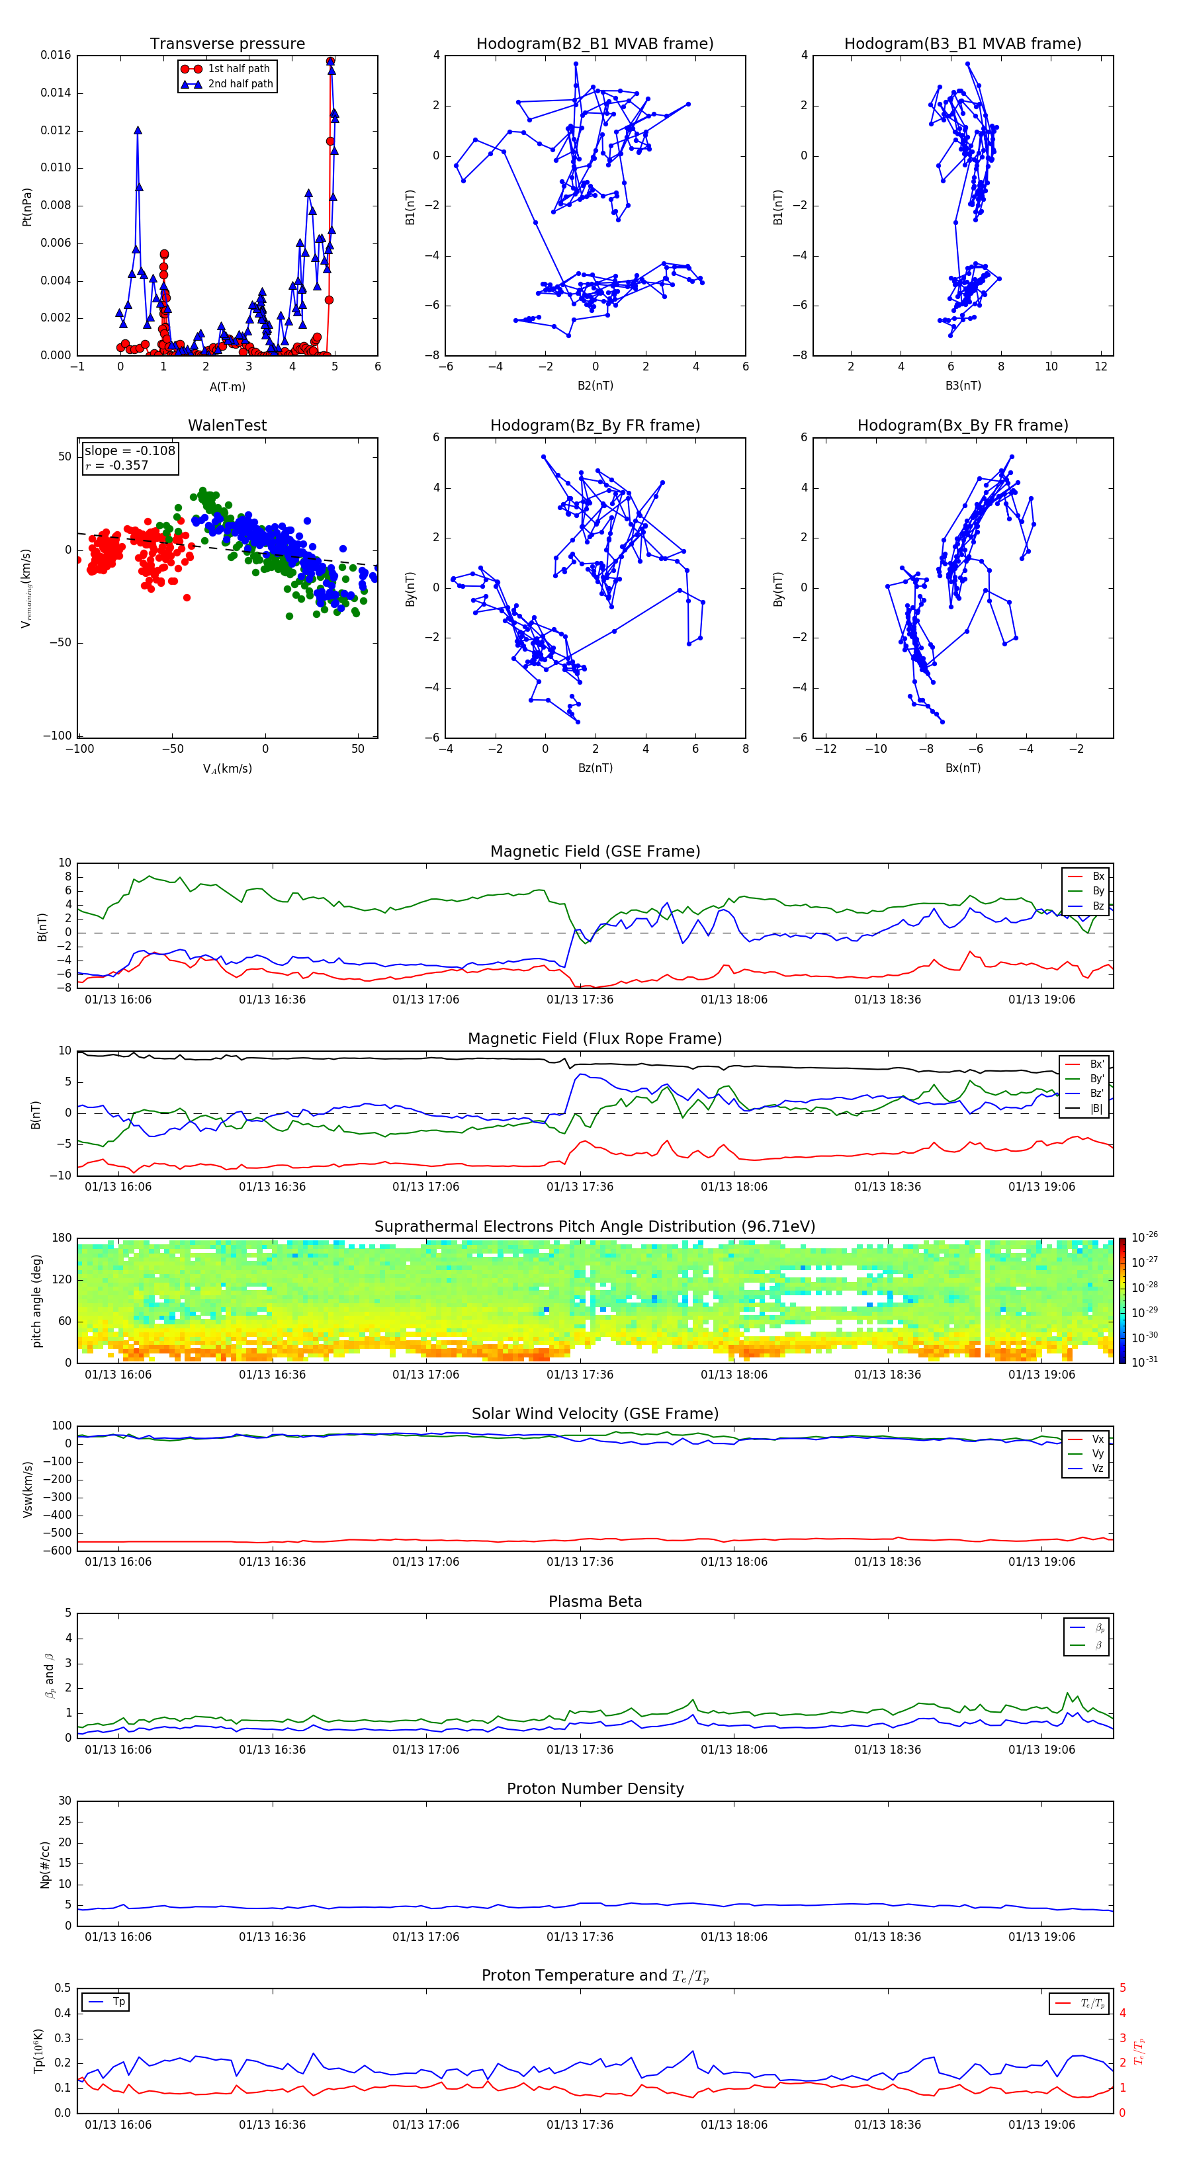
Task: Click the 'Vy' entry in velocity legend
Action: [1086, 1454]
